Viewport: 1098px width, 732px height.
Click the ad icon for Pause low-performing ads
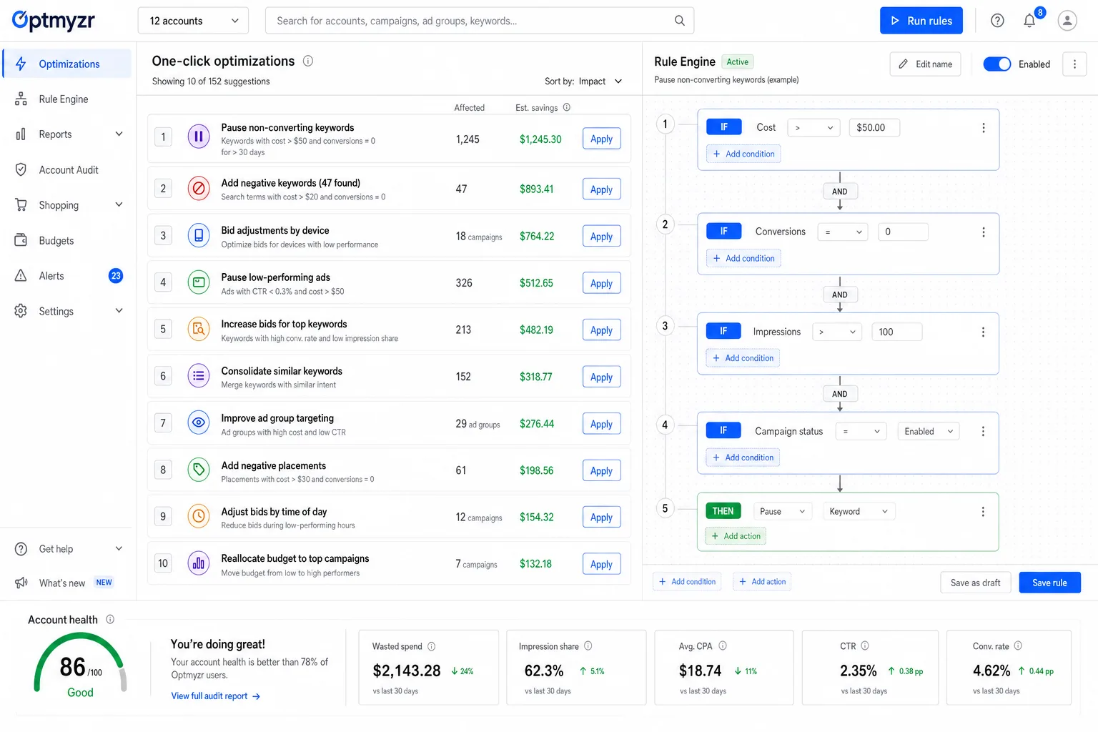[x=199, y=282]
